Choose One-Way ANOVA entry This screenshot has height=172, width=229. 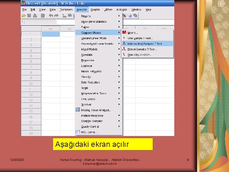tap(147, 55)
